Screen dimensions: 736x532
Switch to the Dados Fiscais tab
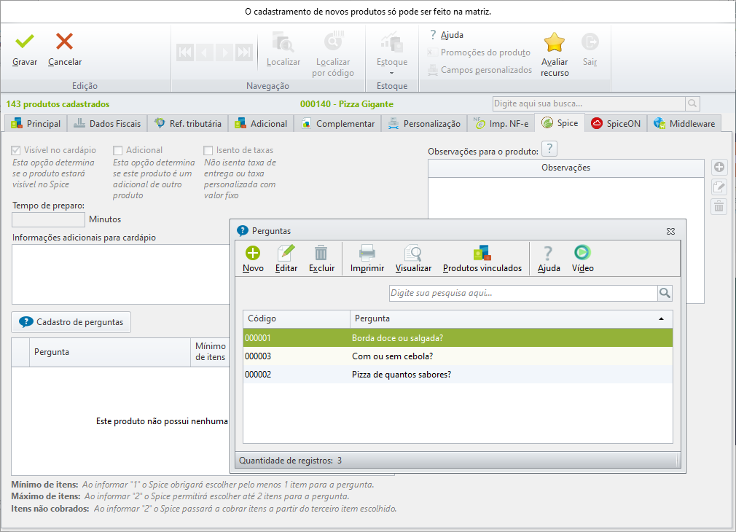pos(108,123)
